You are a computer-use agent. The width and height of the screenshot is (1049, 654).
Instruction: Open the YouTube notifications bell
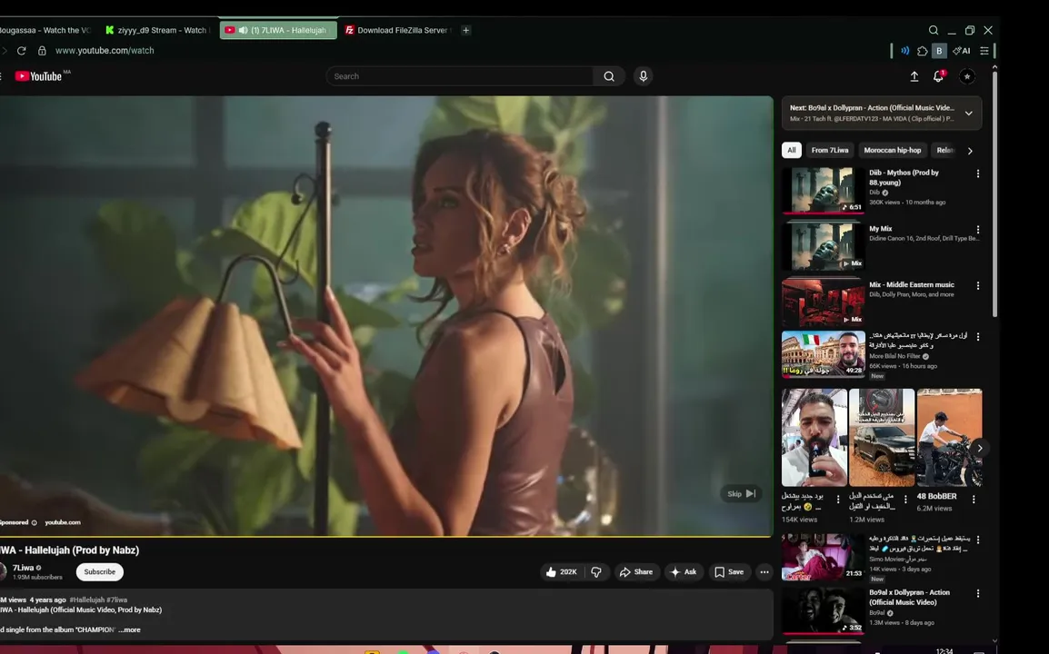click(938, 77)
